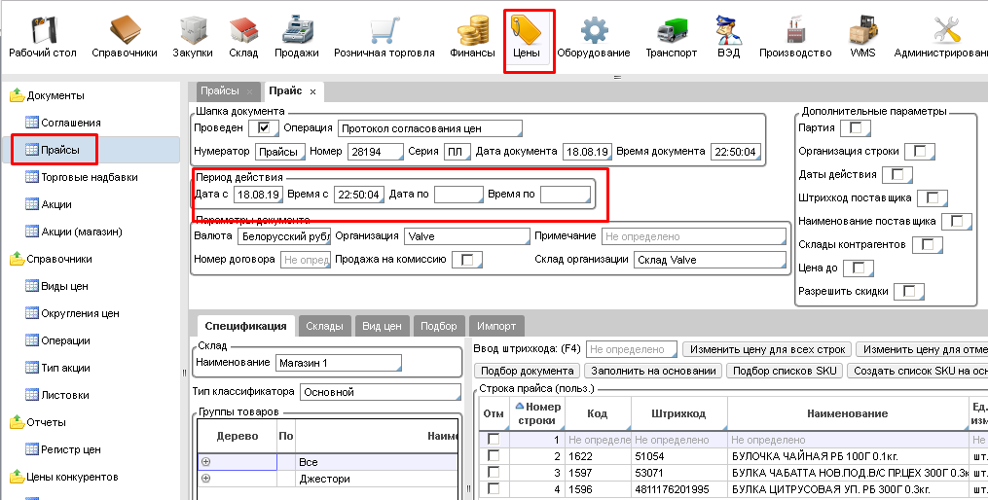Open the Справочники toolbar section
The image size is (988, 500).
124,37
